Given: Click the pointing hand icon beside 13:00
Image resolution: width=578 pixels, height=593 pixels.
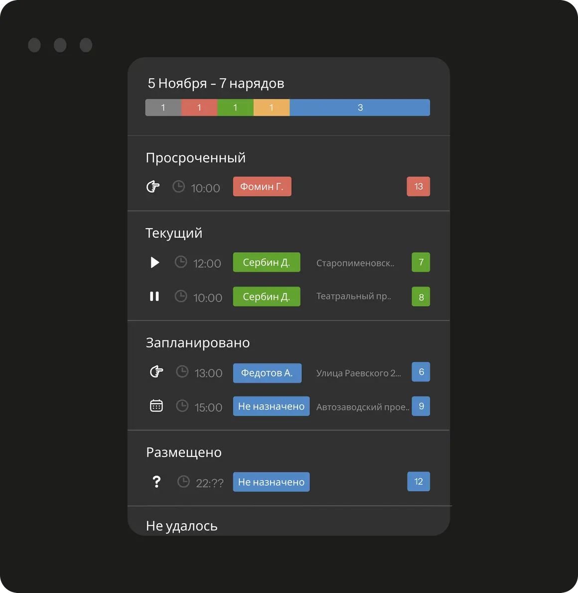Looking at the screenshot, I should 156,372.
